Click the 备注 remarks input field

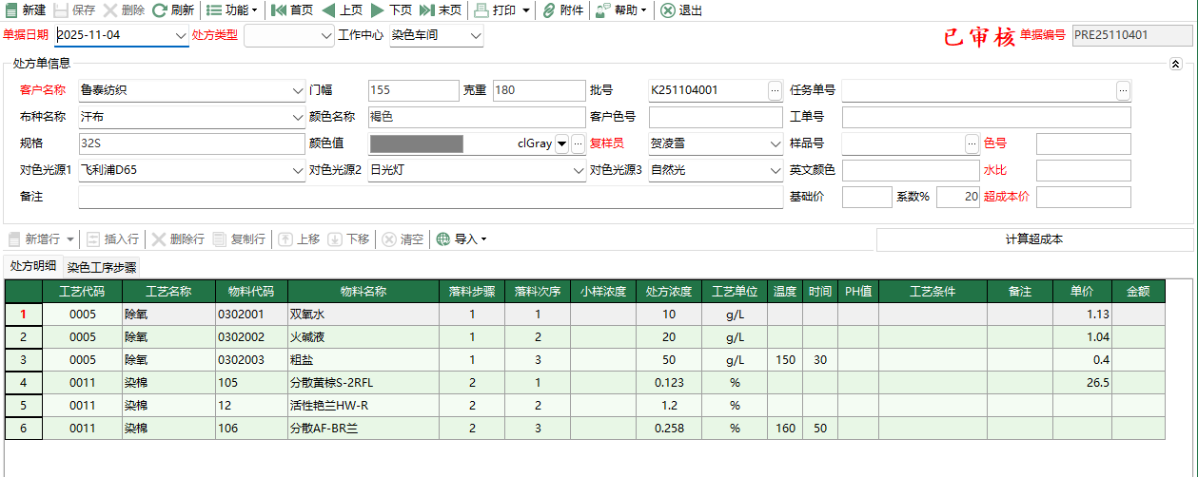[x=428, y=197]
